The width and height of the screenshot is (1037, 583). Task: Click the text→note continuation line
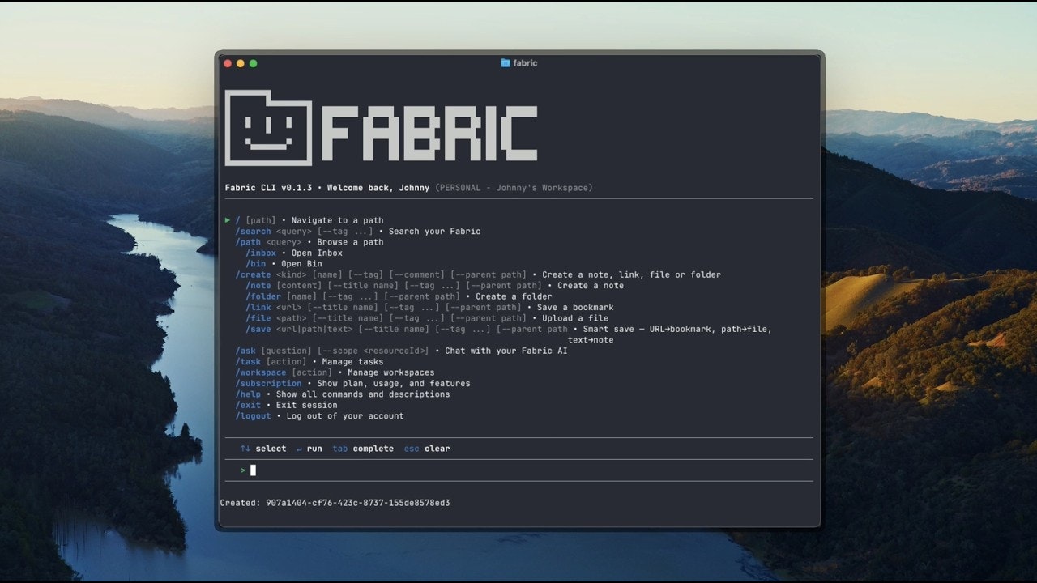point(591,340)
